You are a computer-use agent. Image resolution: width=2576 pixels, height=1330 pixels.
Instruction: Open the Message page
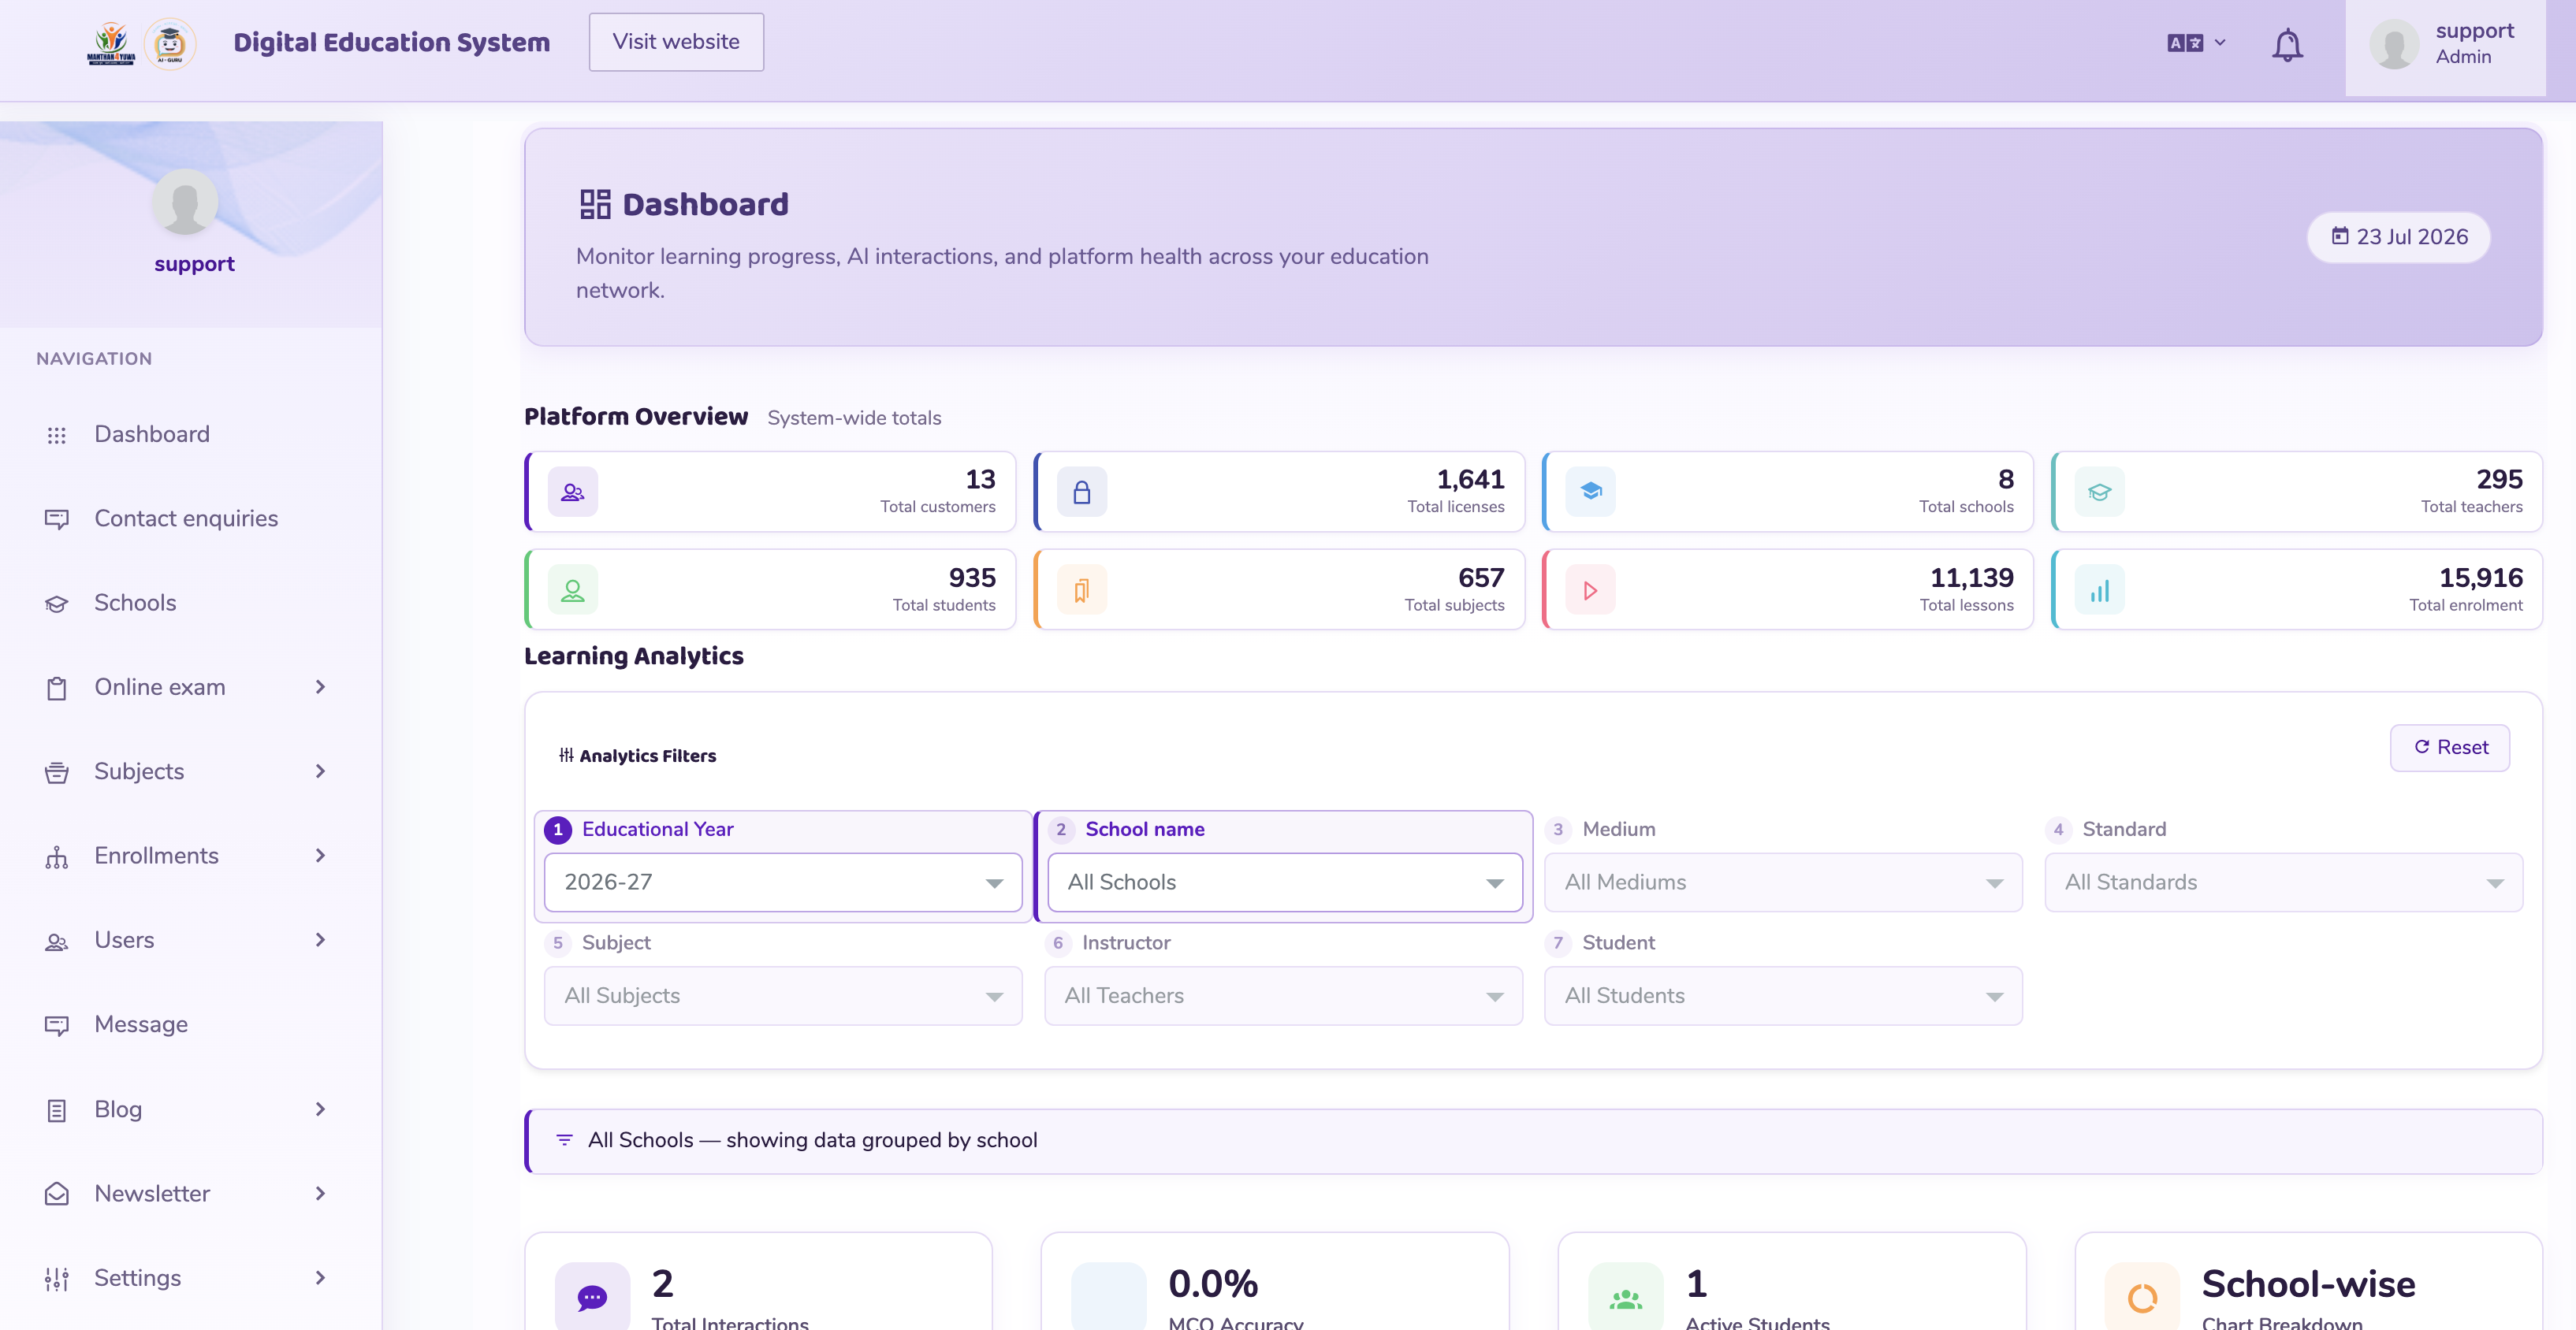pyautogui.click(x=190, y=1025)
